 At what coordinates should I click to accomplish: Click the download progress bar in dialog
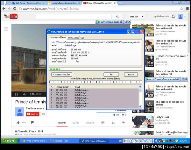(95, 69)
